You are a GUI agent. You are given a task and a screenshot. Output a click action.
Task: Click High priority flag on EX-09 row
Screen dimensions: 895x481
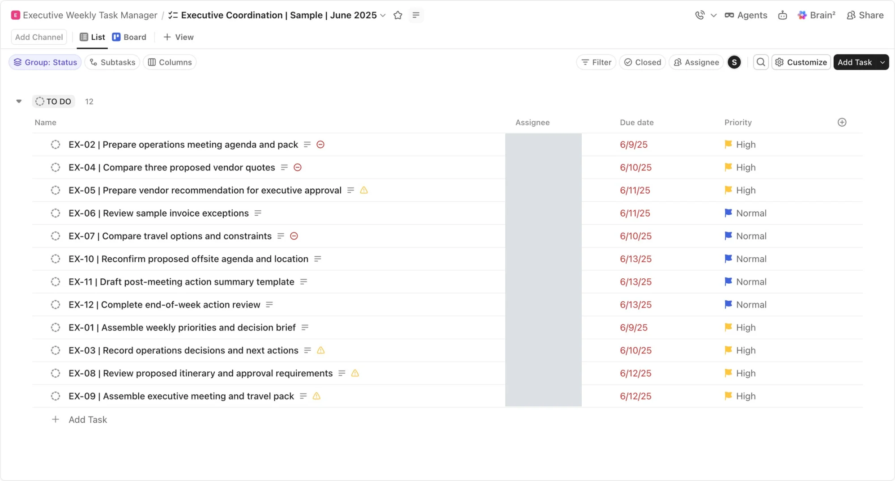[728, 396]
